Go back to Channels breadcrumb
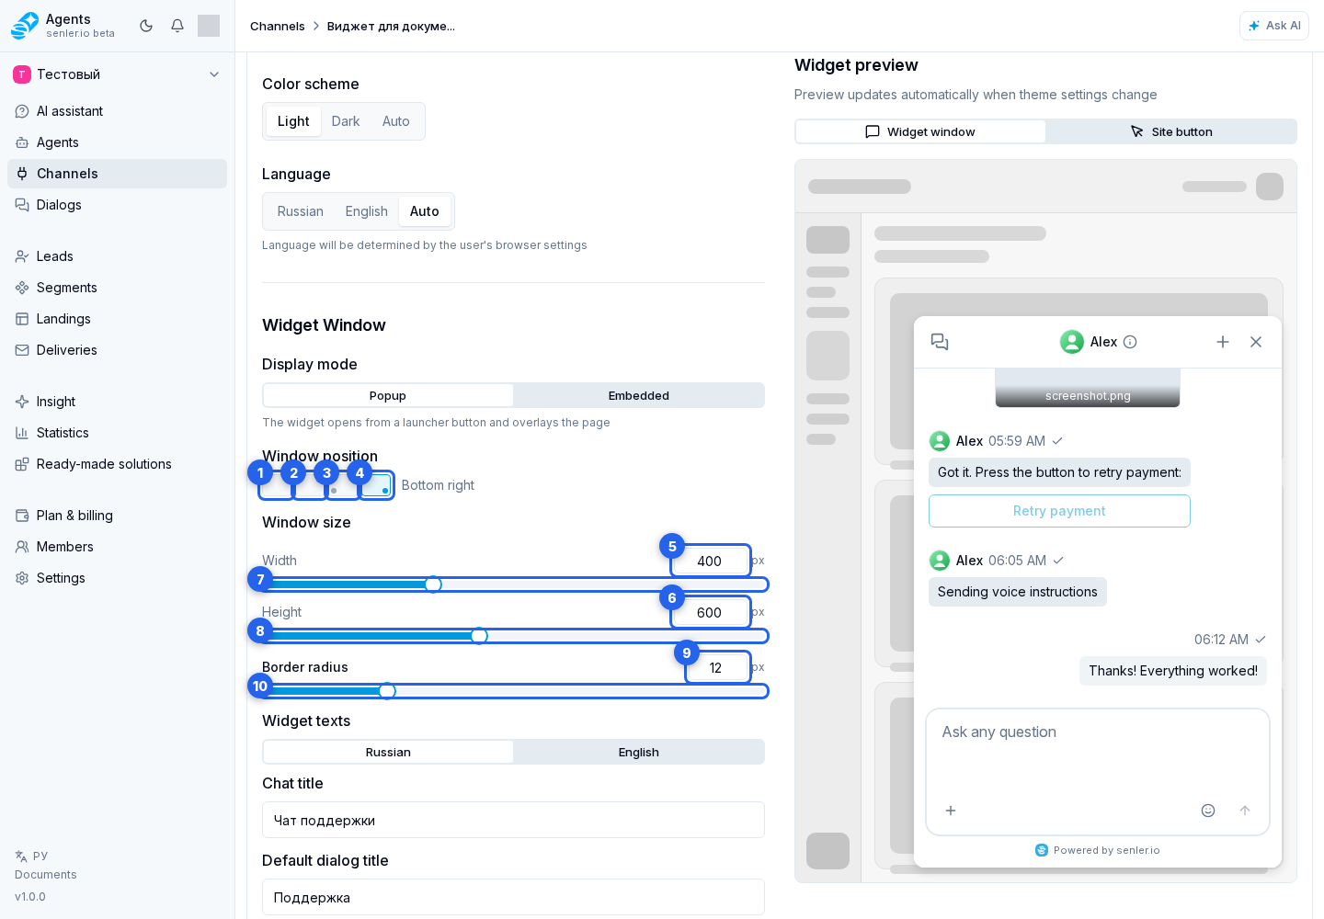Screen dimensions: 1324x919 (278, 26)
